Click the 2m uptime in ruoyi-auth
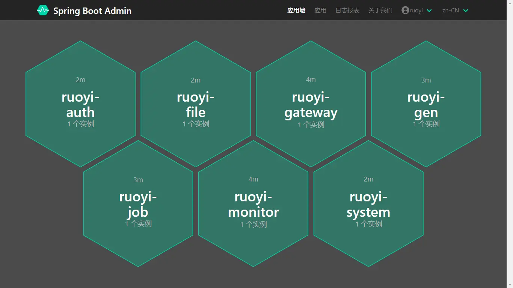This screenshot has height=288, width=513. coord(80,80)
